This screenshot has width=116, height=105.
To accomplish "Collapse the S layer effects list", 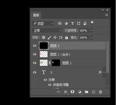I will (104, 72).
